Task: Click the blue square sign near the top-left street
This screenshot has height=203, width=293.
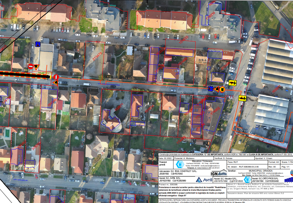Action: click(38, 44)
